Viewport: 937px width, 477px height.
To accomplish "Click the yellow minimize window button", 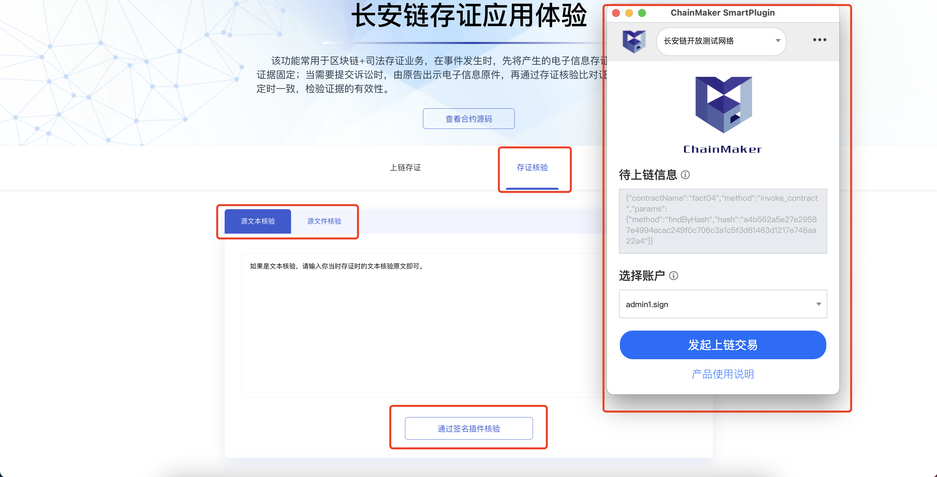I will (x=629, y=13).
